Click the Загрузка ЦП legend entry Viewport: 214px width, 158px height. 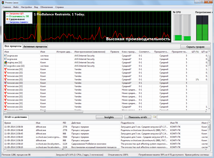[15, 14]
